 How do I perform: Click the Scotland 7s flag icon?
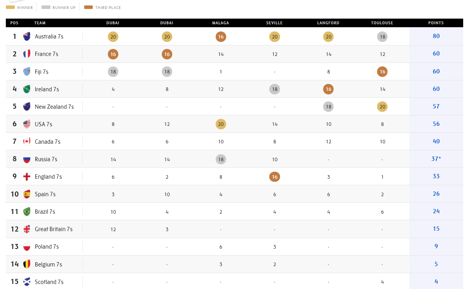[x=27, y=282]
